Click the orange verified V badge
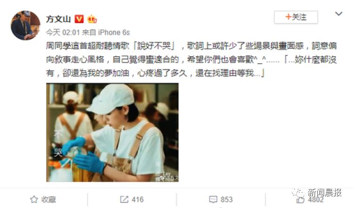Viewport: 353px width, 208px height. (79, 19)
